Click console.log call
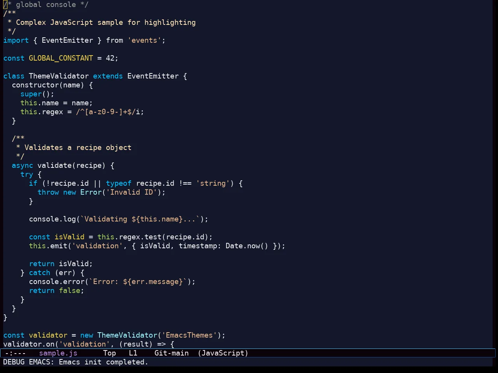The width and height of the screenshot is (498, 373). click(x=53, y=219)
